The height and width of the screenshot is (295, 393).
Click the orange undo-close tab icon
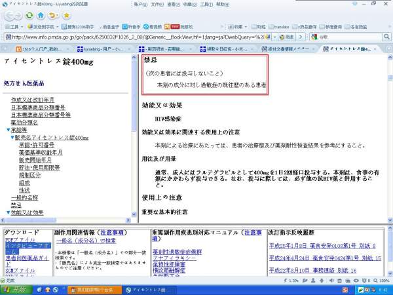pyautogui.click(x=53, y=16)
